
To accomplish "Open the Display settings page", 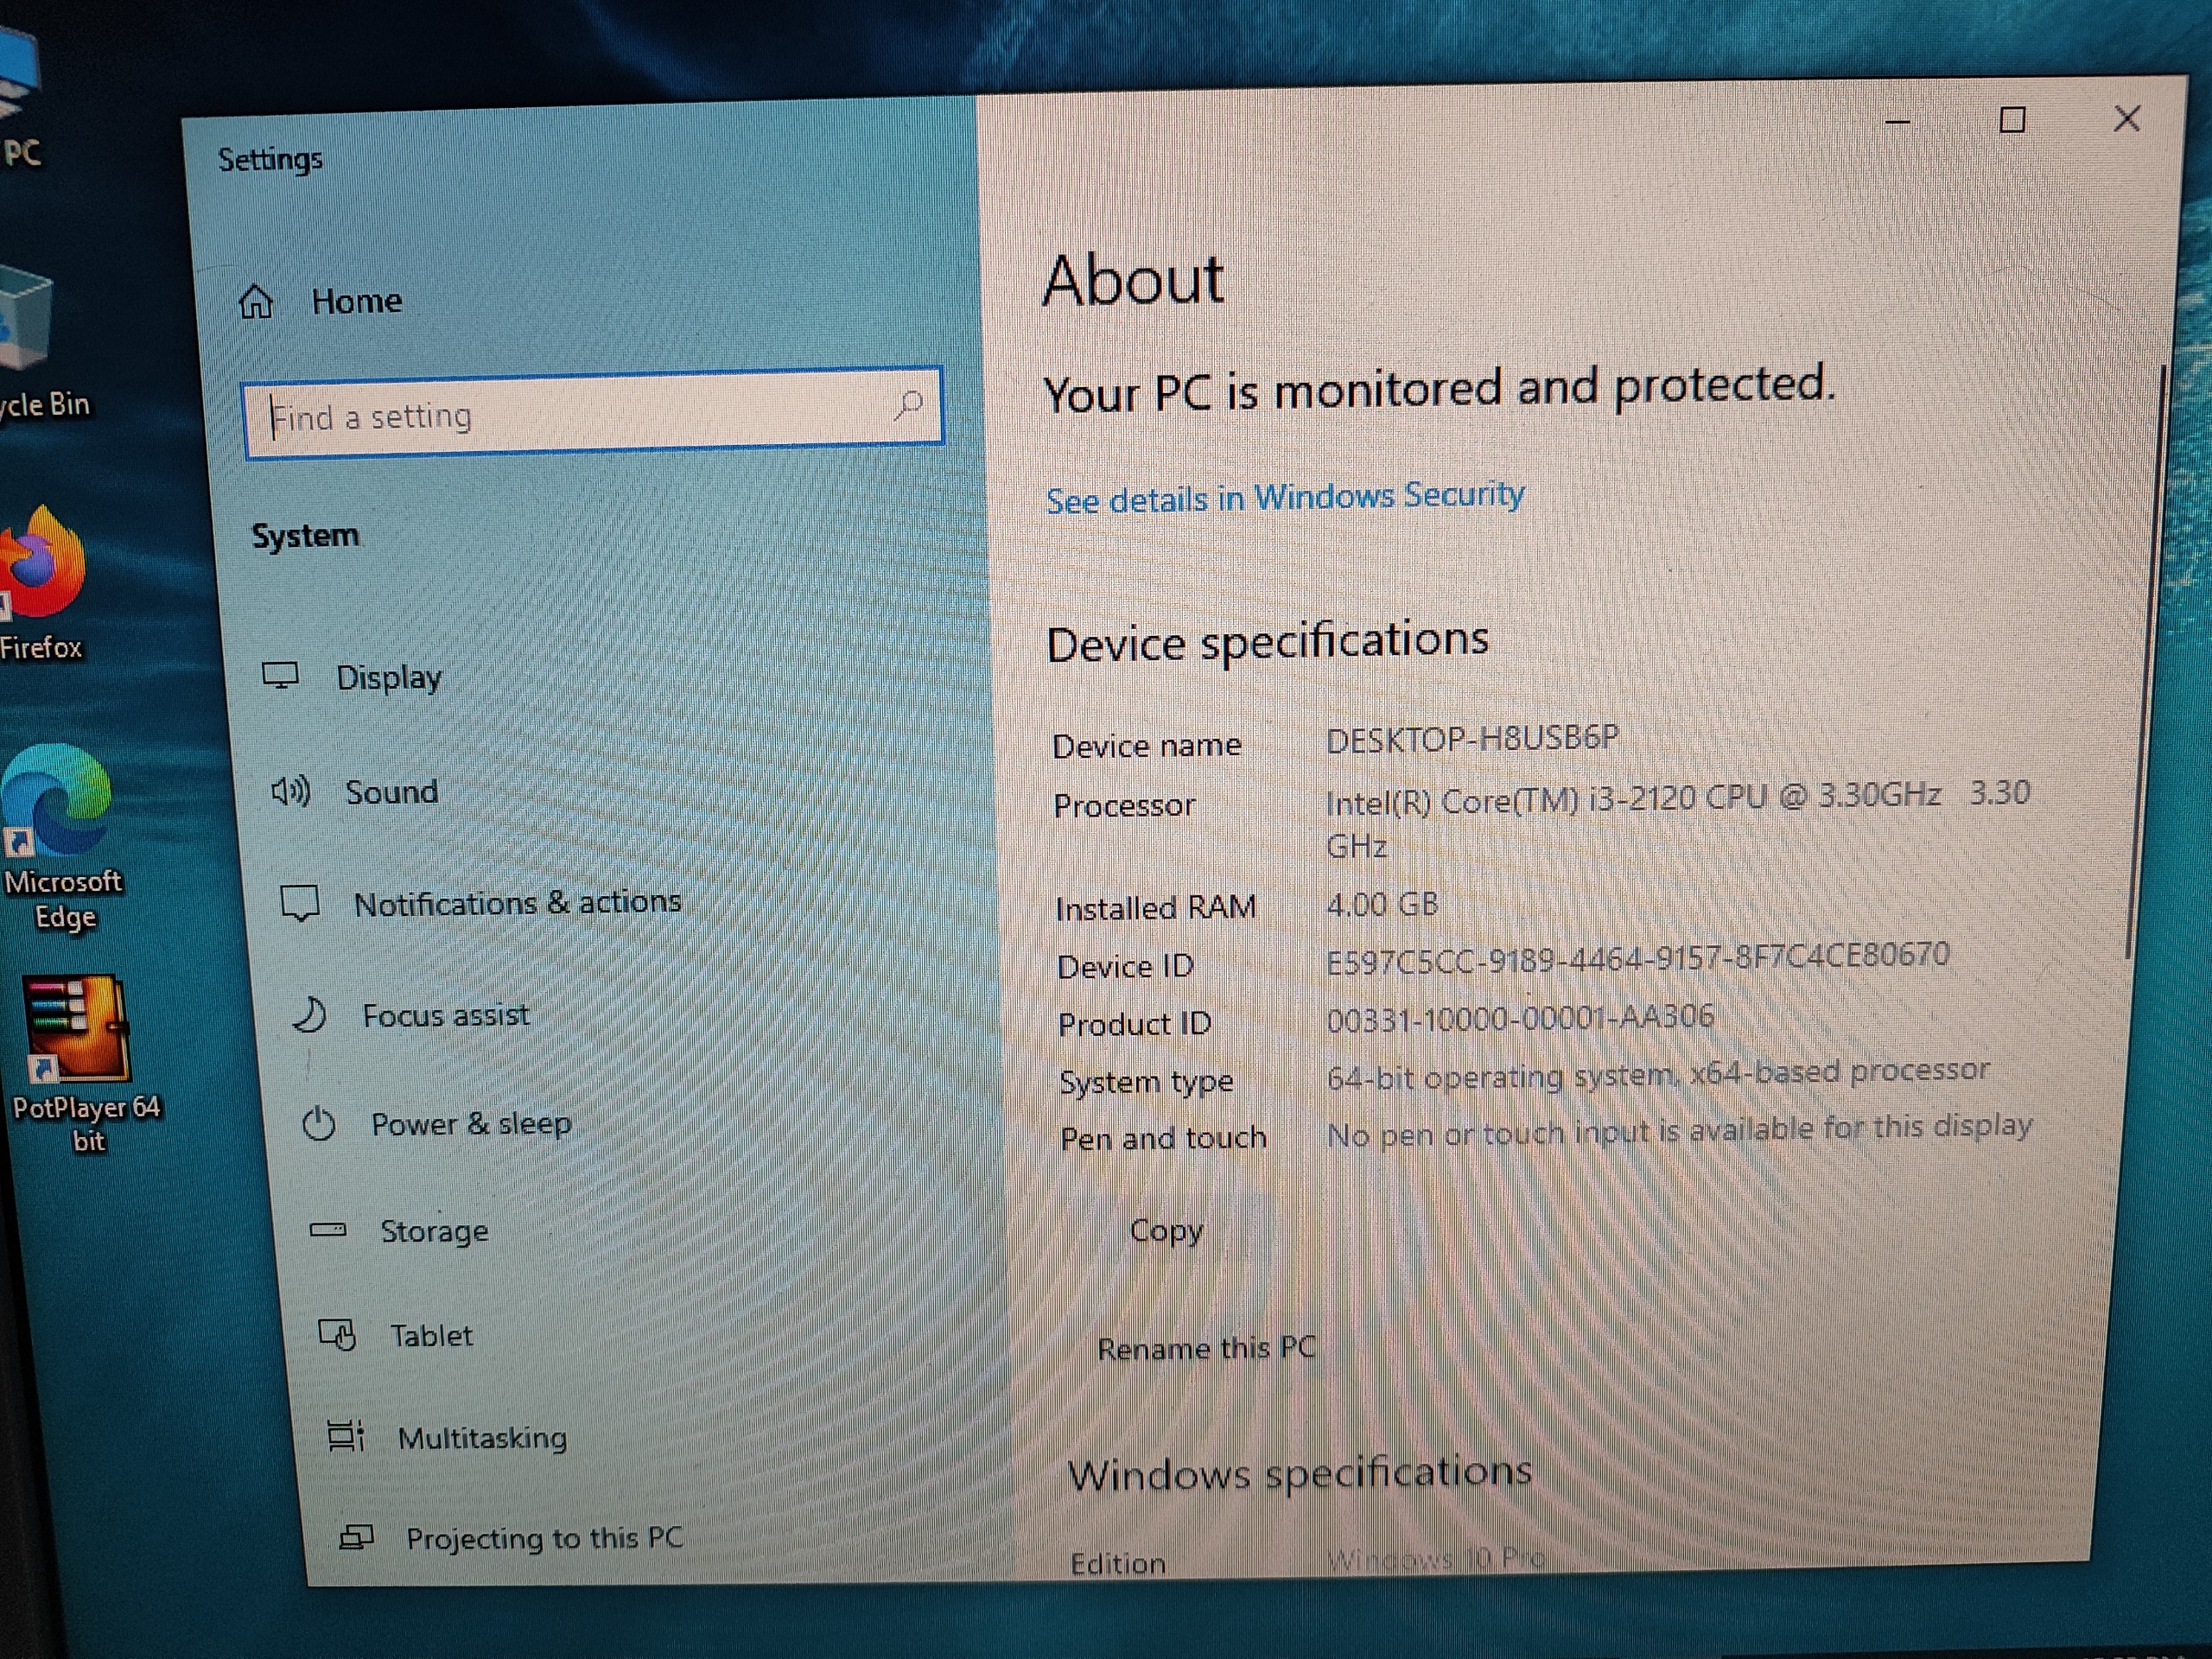I will coord(351,677).
